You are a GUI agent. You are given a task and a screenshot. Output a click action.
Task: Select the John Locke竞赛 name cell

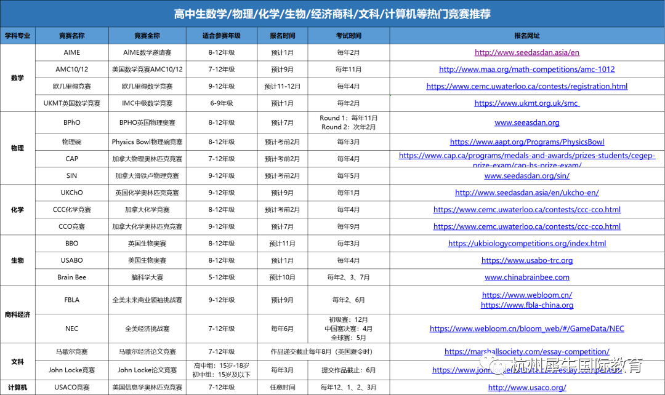71,370
